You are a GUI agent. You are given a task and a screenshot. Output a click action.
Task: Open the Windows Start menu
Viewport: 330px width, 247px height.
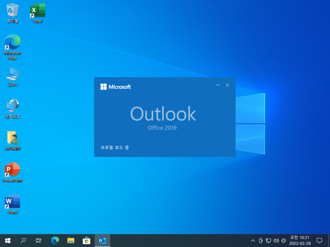point(8,241)
